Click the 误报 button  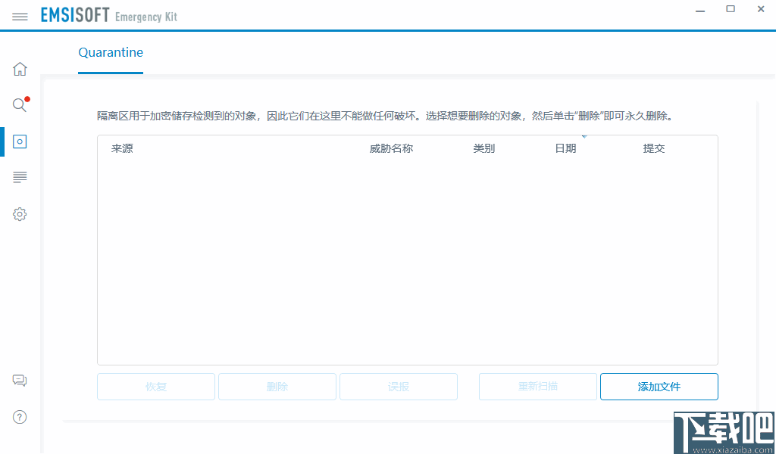[x=398, y=386]
